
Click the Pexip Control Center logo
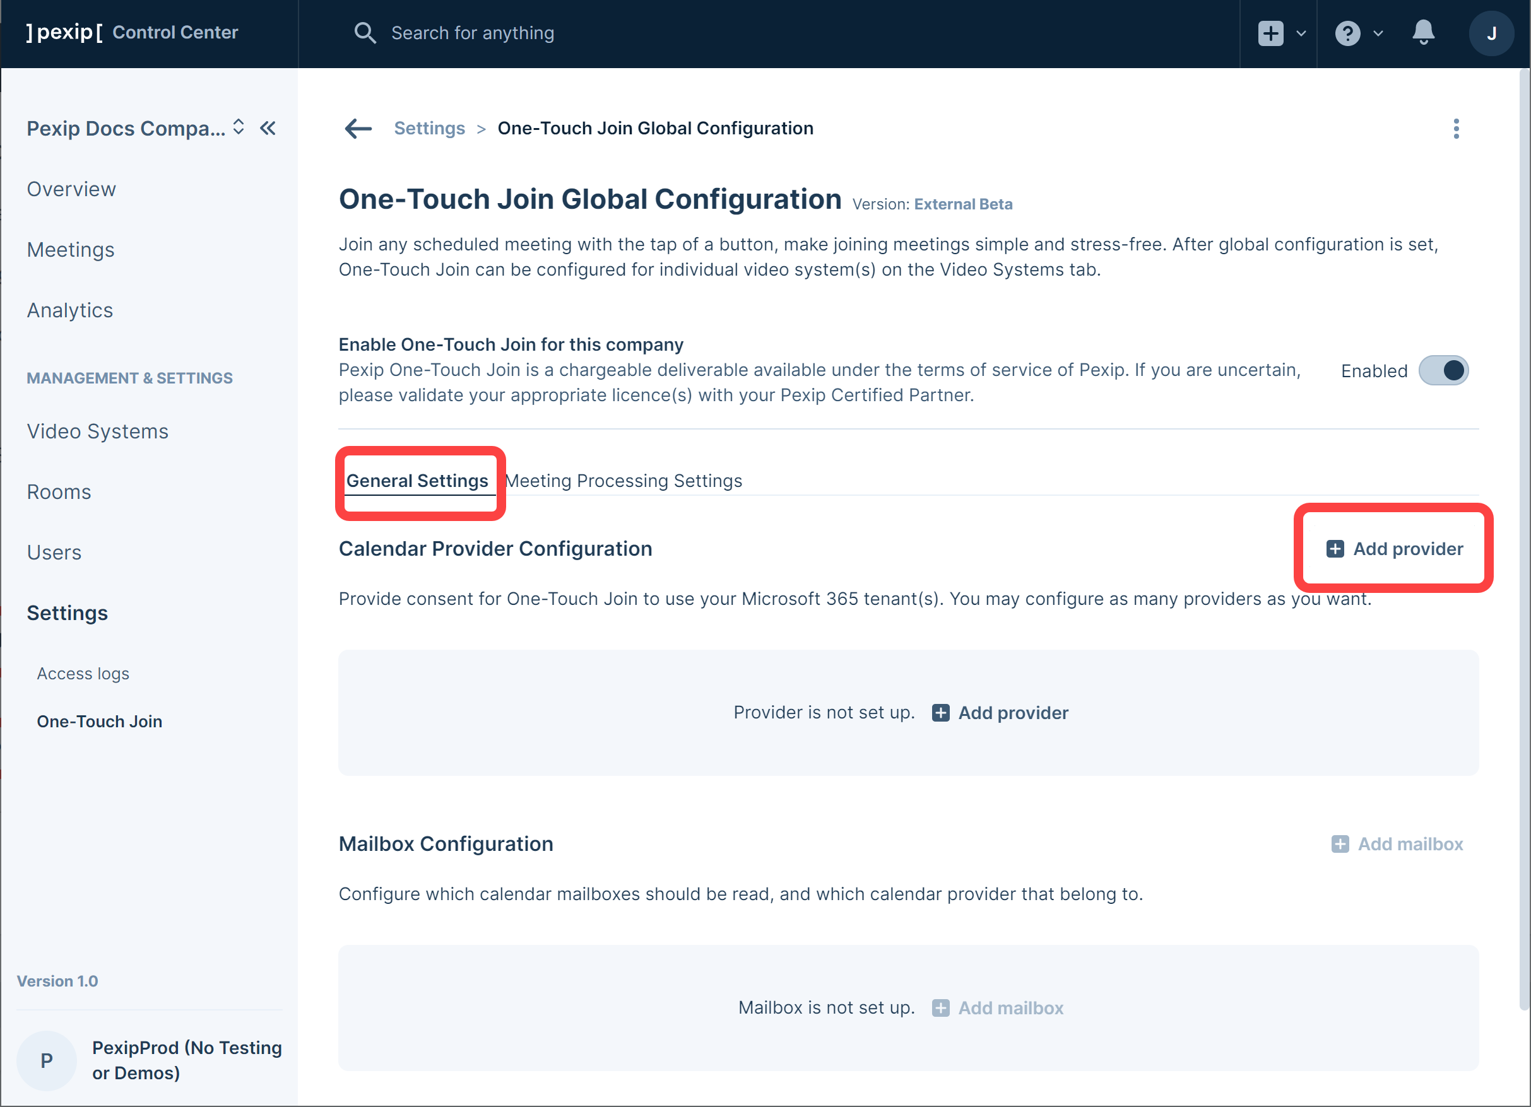click(133, 32)
